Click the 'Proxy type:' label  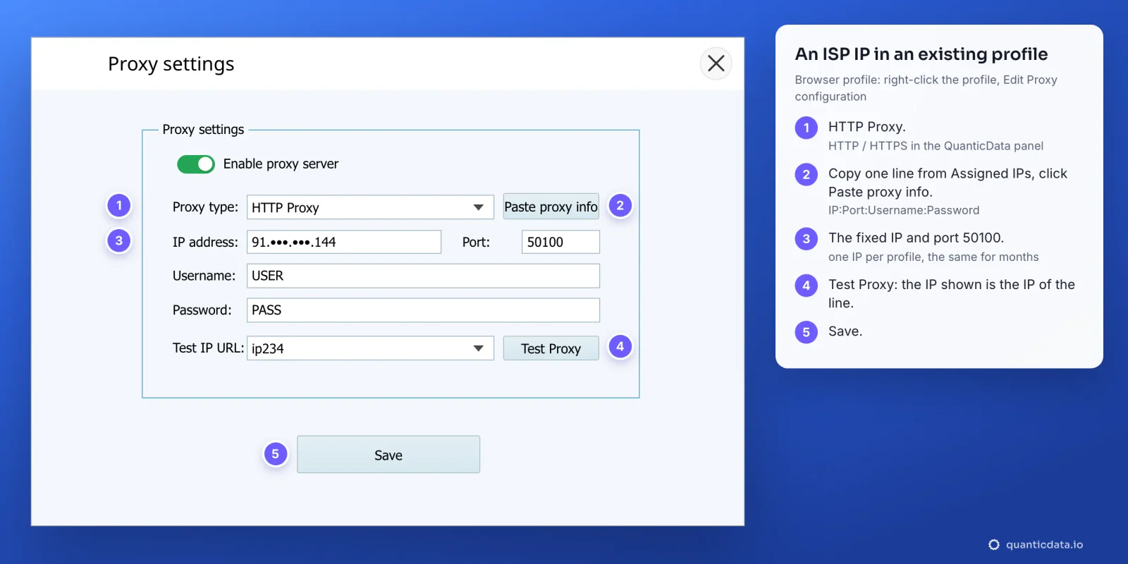click(205, 207)
